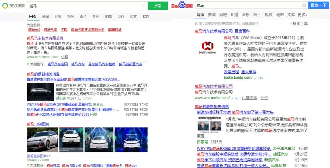Screen dimensions: 330x168
Task: Open Baidu news 威马拿下中顺汽车
Action: [x=229, y=160]
